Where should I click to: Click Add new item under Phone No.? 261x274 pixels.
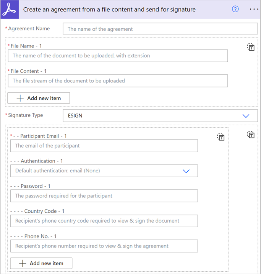click(x=41, y=263)
